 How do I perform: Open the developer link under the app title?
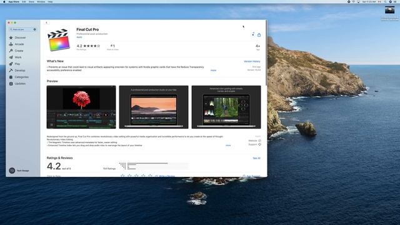click(79, 37)
